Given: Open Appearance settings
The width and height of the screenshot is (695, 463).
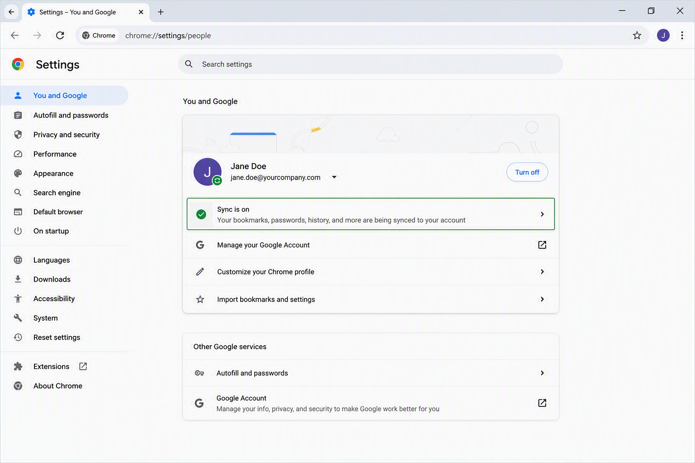Looking at the screenshot, I should point(64,174).
